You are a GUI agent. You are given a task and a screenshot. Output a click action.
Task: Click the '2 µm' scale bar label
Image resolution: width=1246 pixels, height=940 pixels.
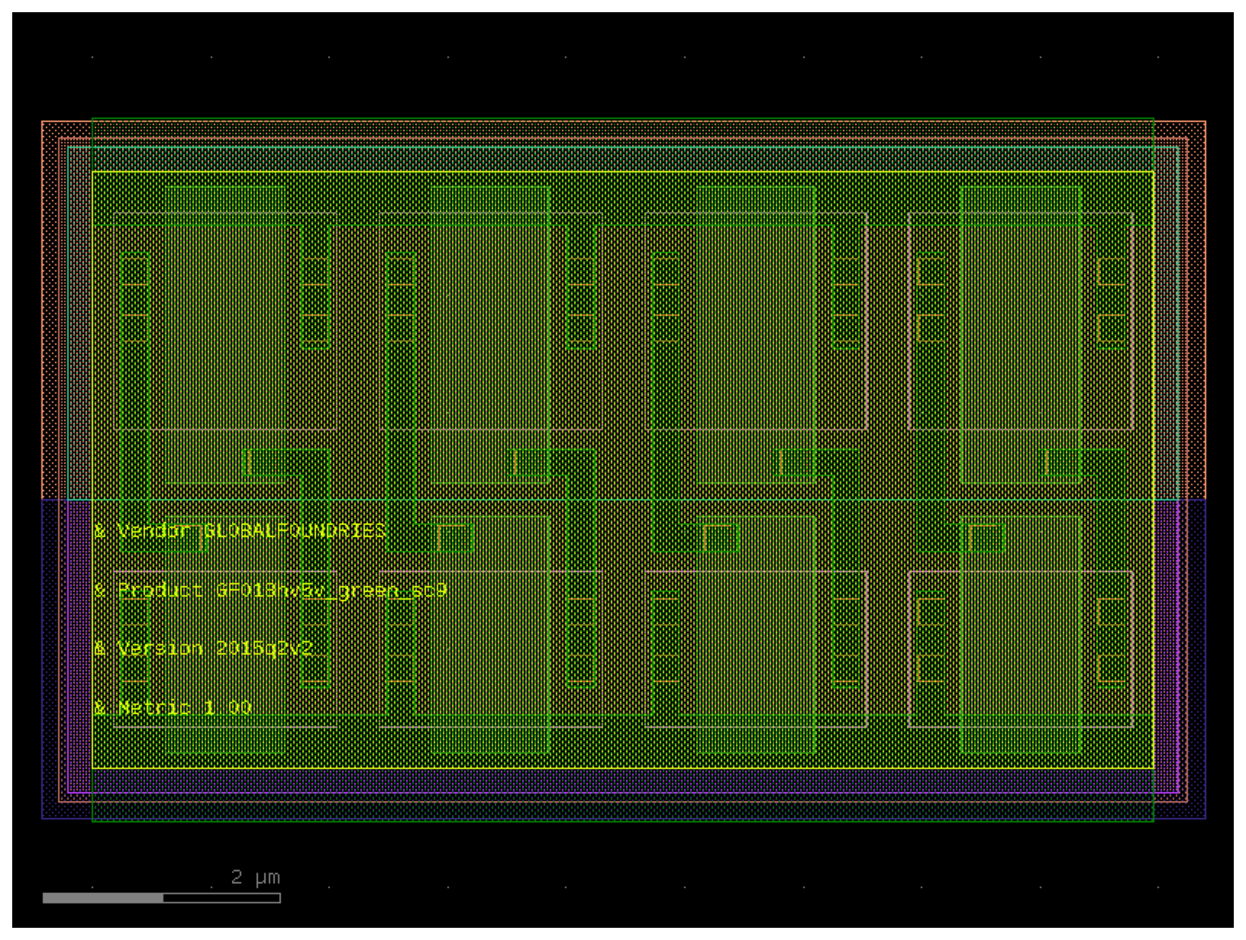(255, 877)
